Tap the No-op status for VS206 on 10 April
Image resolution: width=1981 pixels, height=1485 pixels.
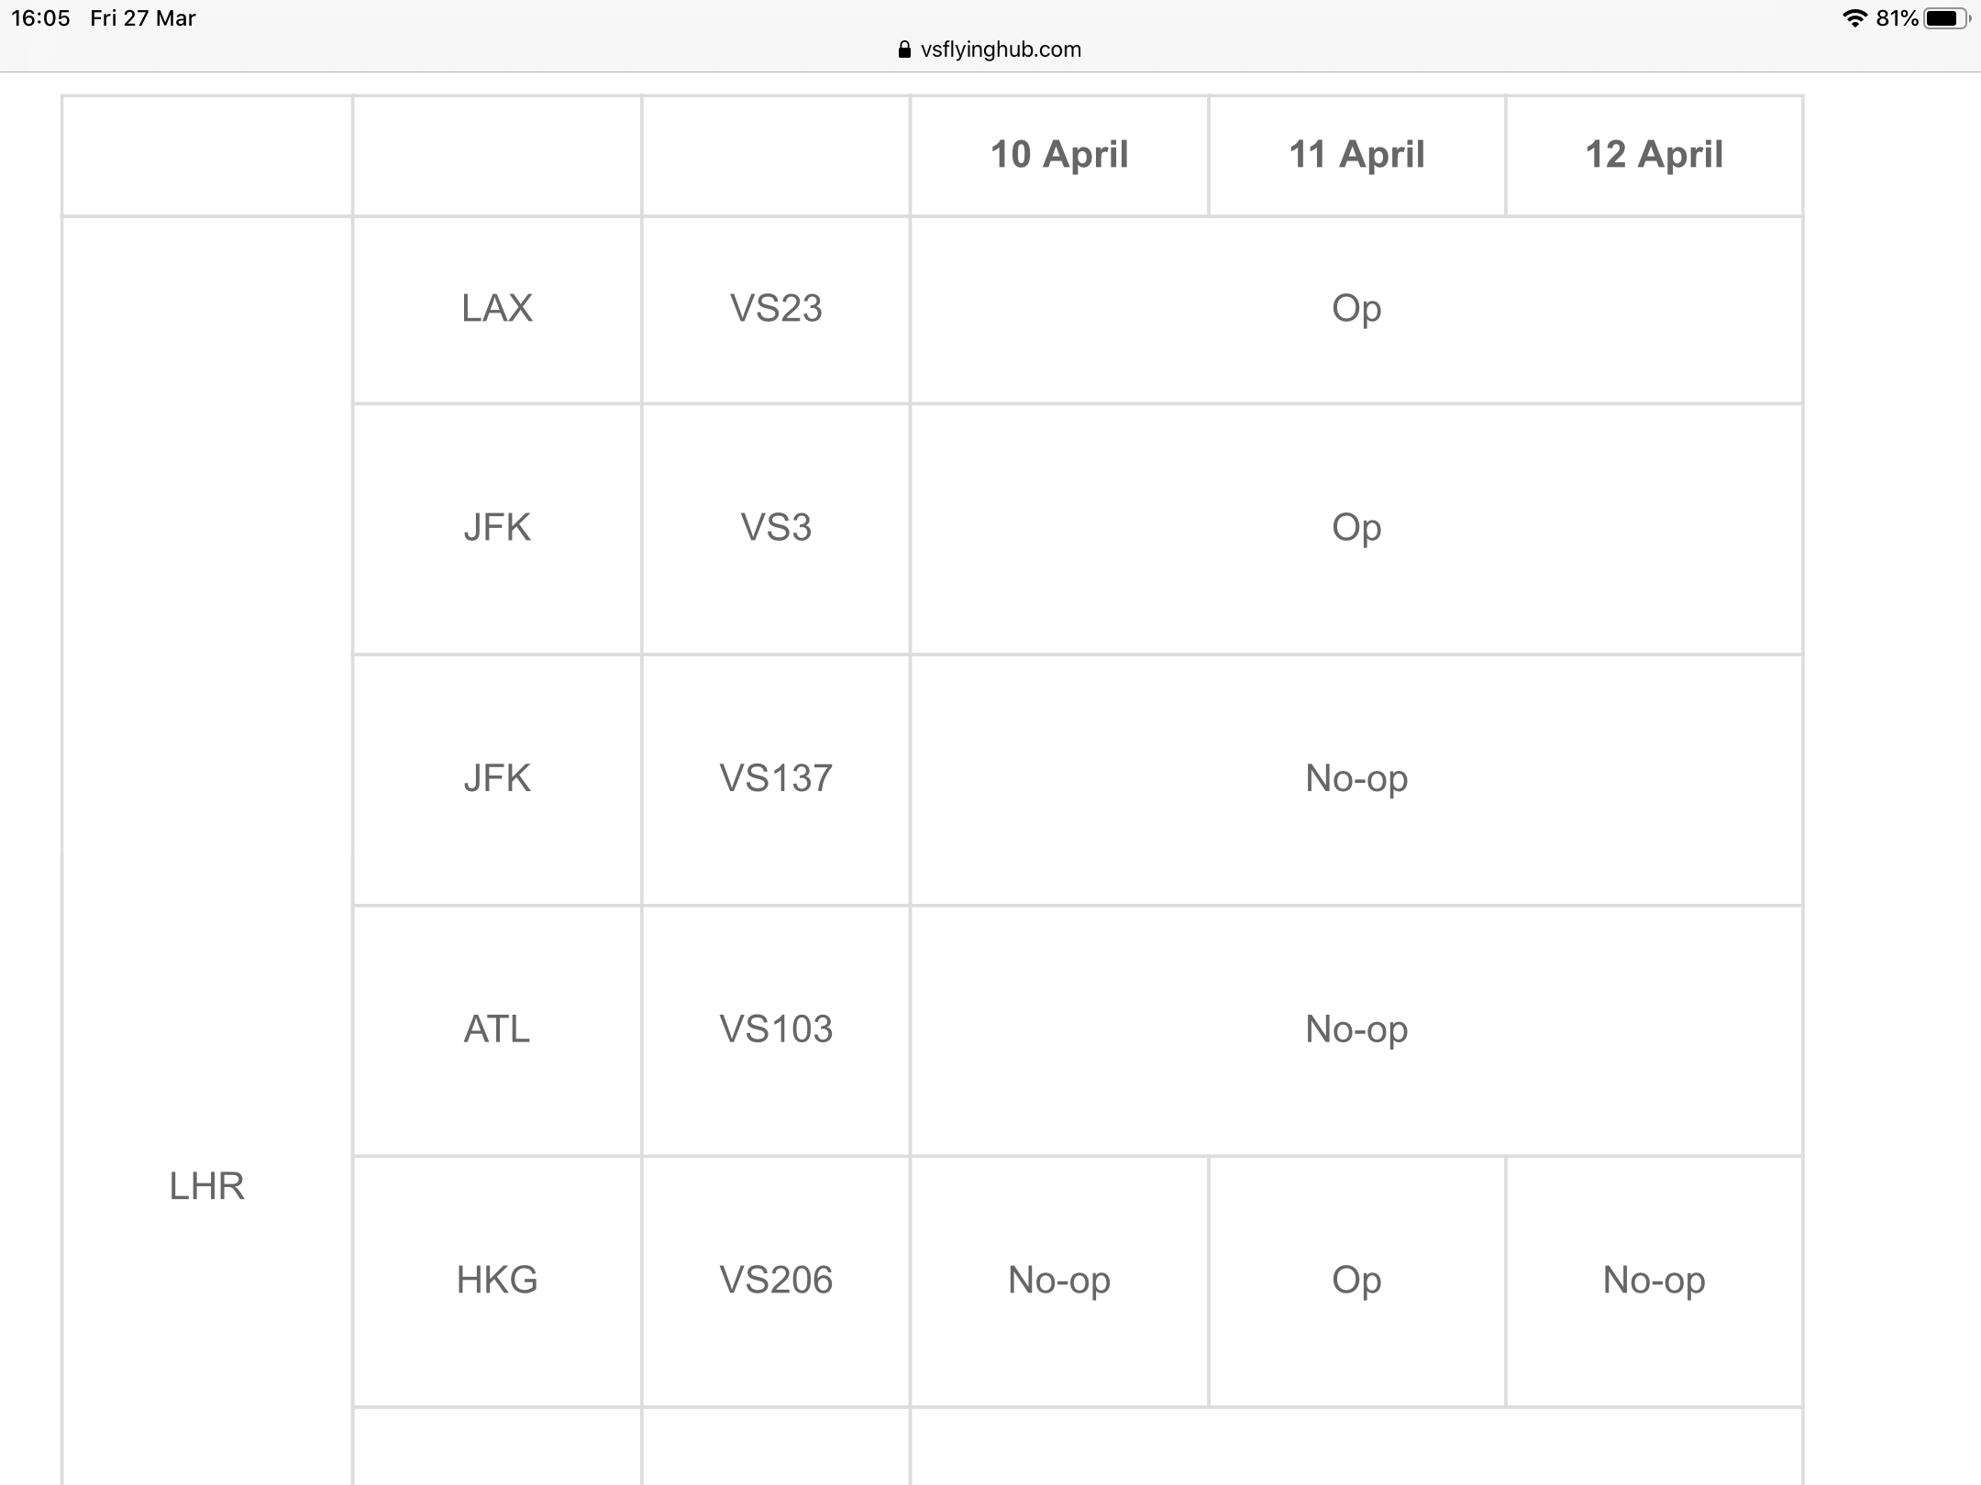[x=1059, y=1281]
